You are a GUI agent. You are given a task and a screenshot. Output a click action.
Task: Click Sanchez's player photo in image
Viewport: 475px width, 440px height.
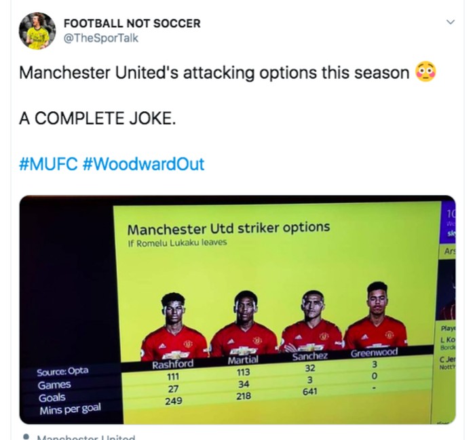coord(312,321)
